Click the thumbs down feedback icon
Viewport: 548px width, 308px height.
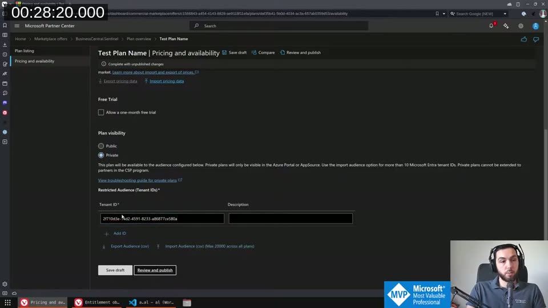point(536,39)
